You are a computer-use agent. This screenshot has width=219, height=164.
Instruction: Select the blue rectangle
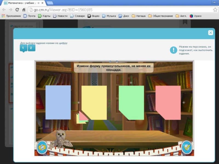58,102
